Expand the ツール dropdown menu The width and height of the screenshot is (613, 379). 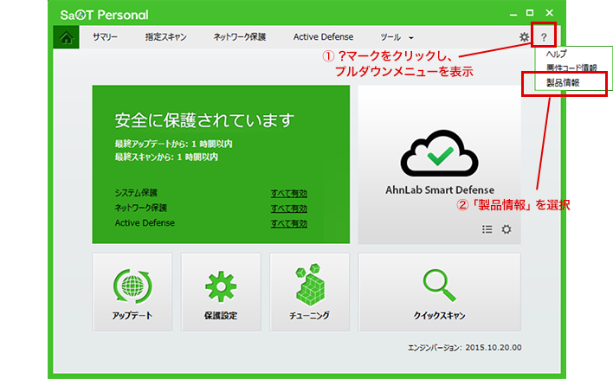click(397, 37)
